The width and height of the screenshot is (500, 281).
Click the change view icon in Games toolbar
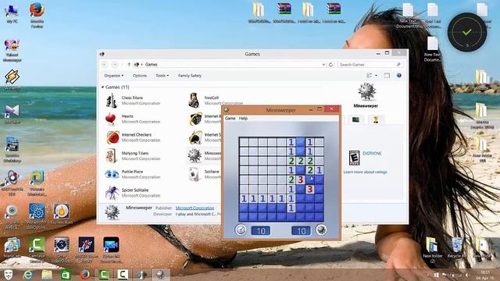pyautogui.click(x=370, y=76)
